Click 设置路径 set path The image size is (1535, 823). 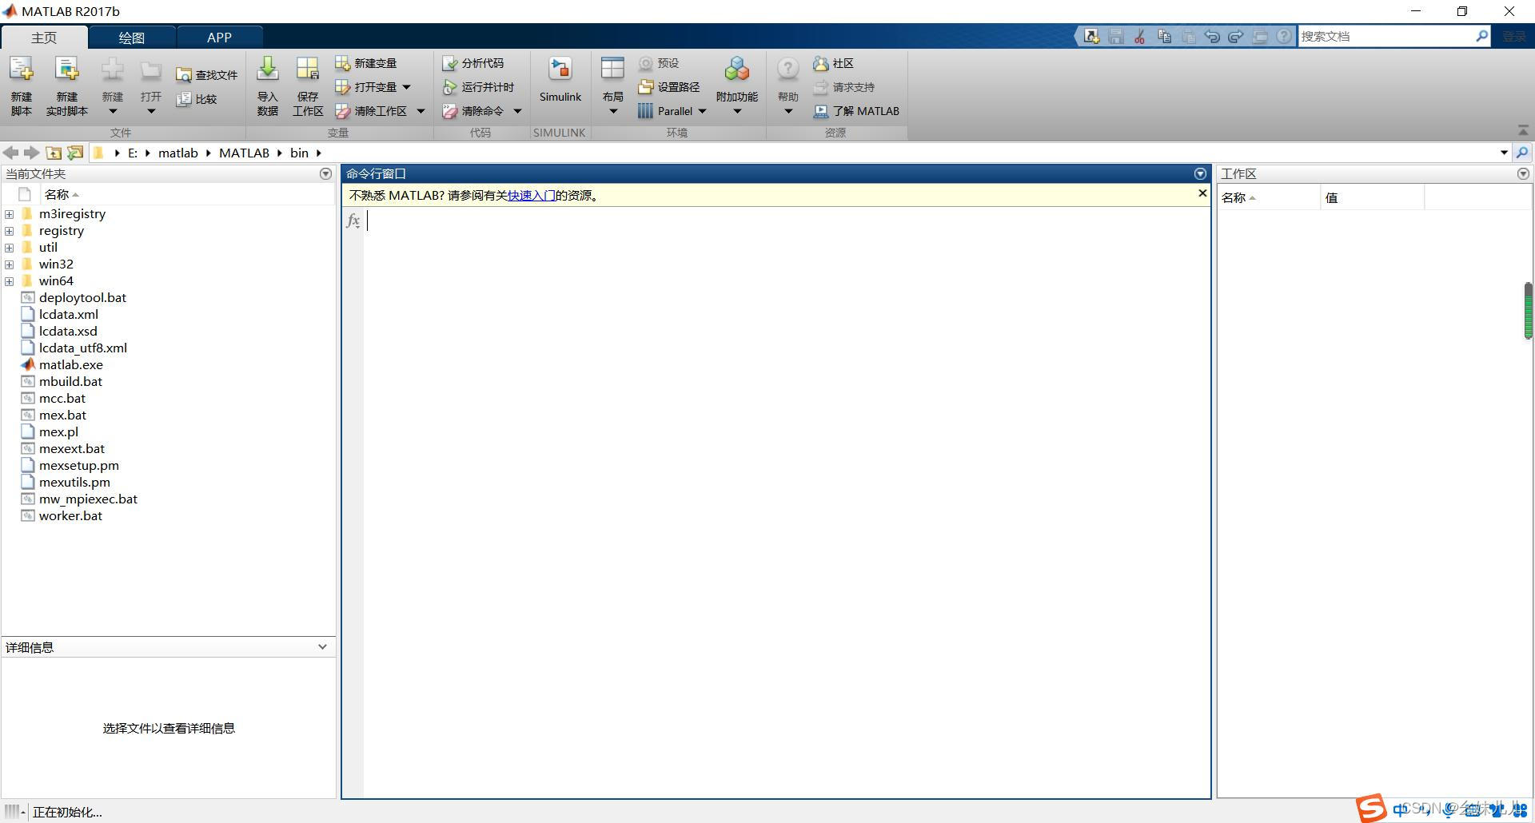click(669, 87)
